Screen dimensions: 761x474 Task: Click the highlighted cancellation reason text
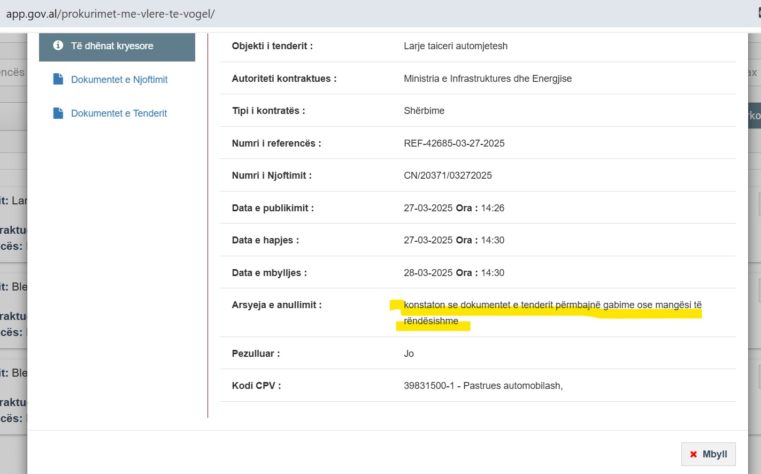[x=552, y=305]
